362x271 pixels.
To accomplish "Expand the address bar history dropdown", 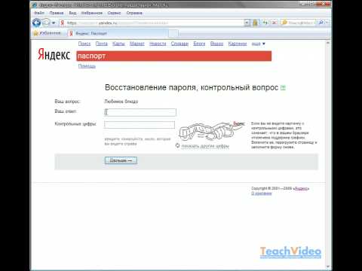I will [247, 23].
